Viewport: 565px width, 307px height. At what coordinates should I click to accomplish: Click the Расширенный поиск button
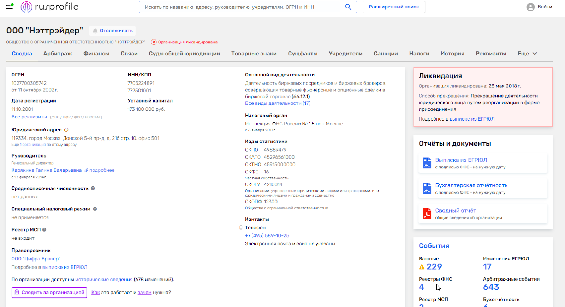(394, 7)
